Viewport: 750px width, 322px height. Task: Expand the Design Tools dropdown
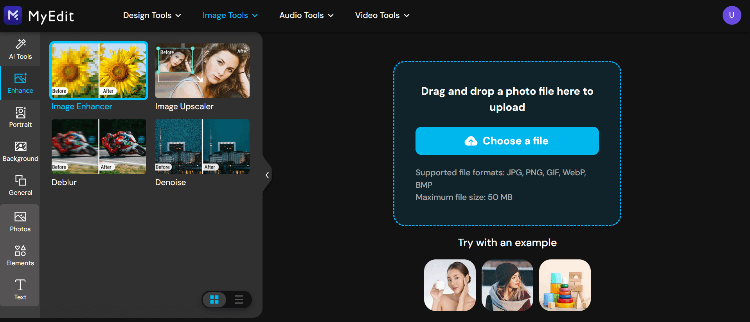(152, 15)
